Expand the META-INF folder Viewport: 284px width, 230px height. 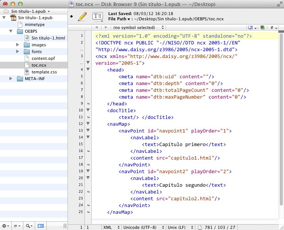click(x=11, y=79)
